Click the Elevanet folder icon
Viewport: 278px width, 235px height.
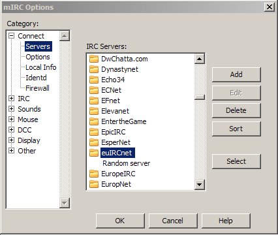(94, 111)
